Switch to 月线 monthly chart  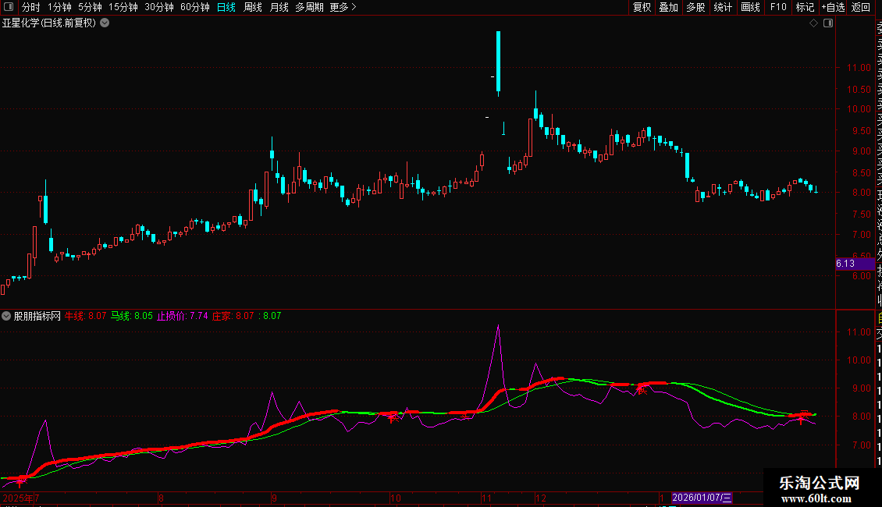pos(279,7)
